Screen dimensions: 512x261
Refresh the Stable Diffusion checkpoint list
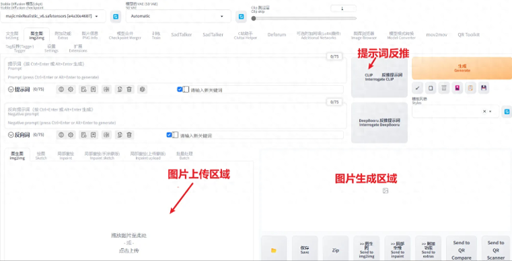[x=116, y=16]
